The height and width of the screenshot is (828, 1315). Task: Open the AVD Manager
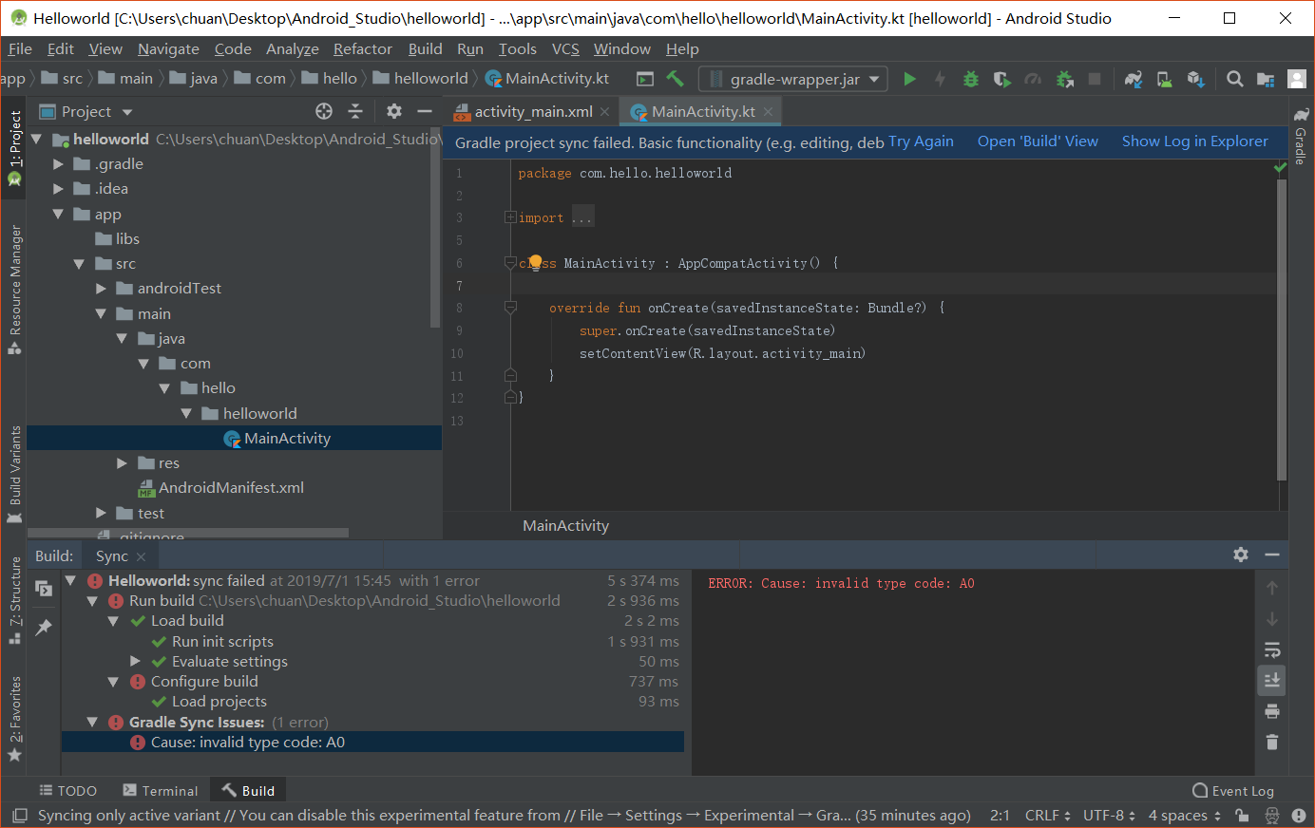pyautogui.click(x=1165, y=79)
